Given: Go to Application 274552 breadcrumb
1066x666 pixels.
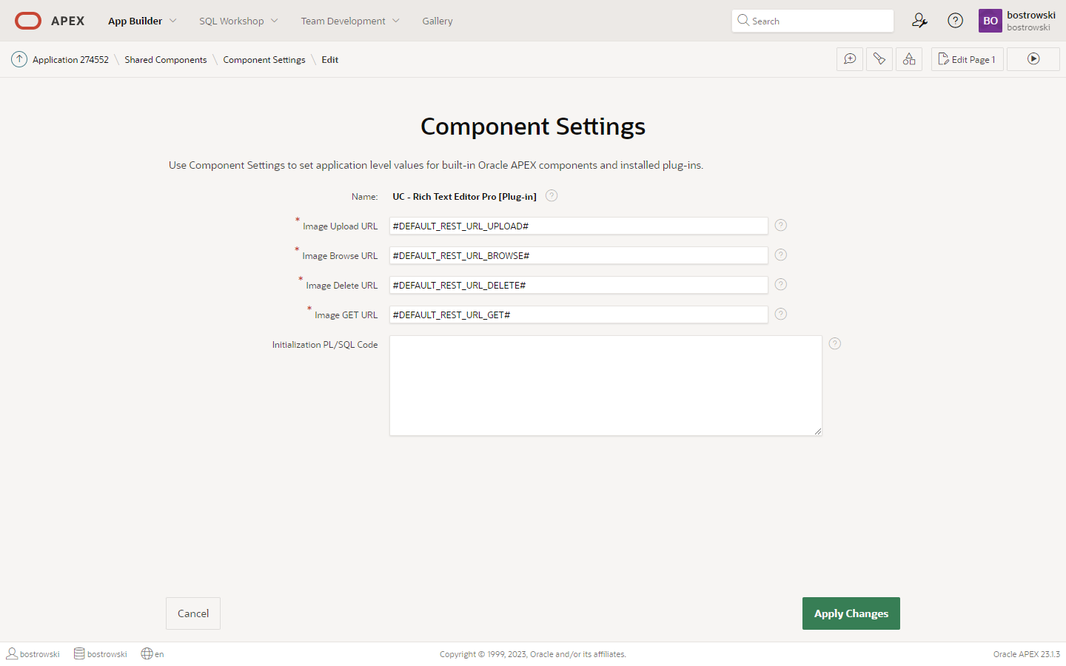Looking at the screenshot, I should coord(70,60).
